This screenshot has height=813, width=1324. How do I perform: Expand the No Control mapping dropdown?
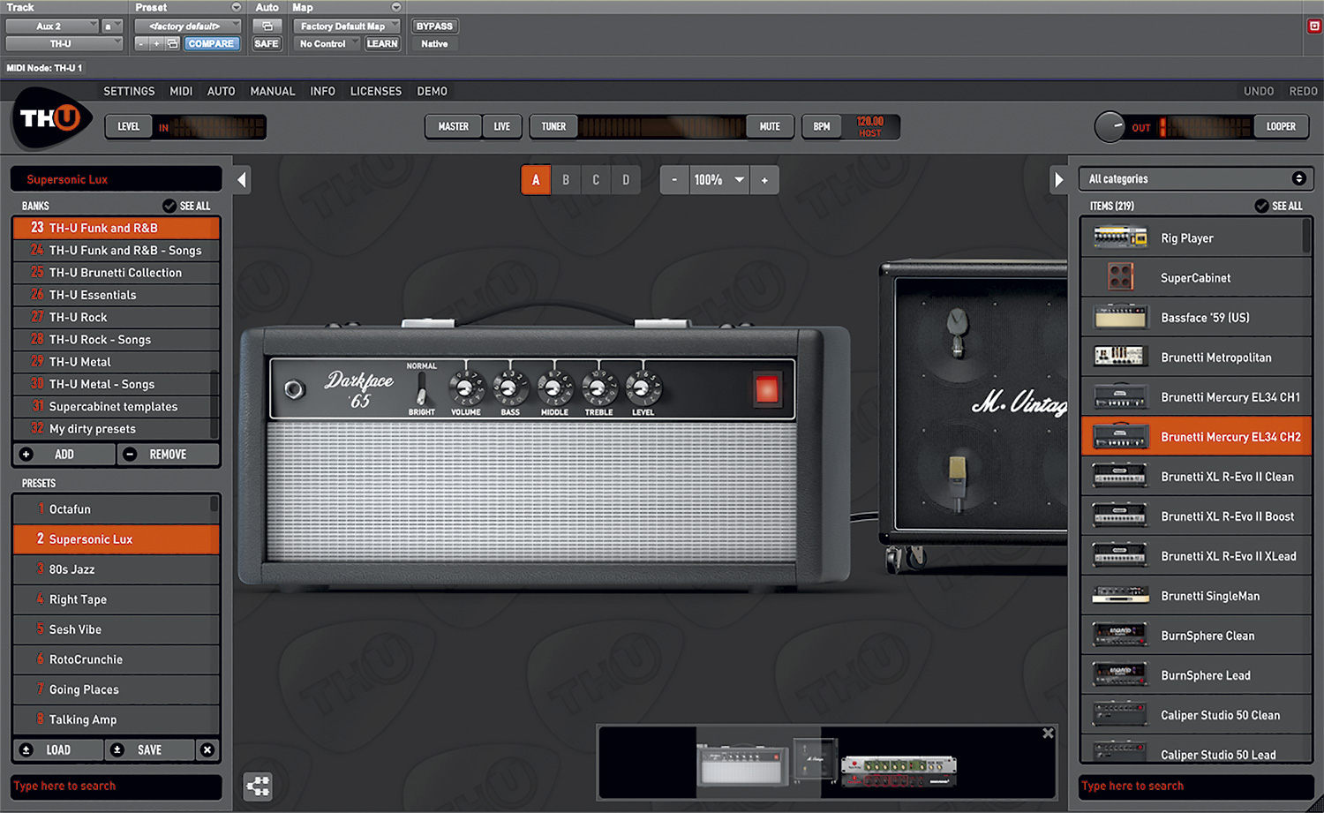(x=326, y=42)
